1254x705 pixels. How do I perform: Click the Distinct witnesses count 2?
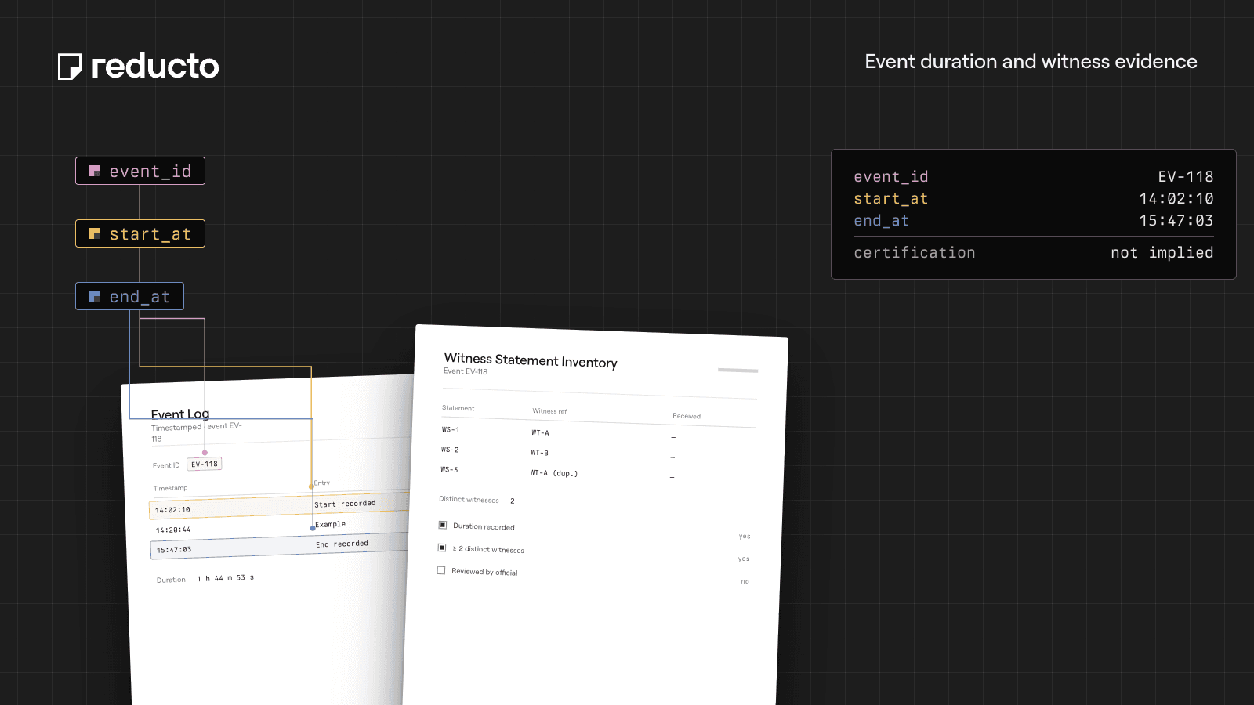point(513,501)
